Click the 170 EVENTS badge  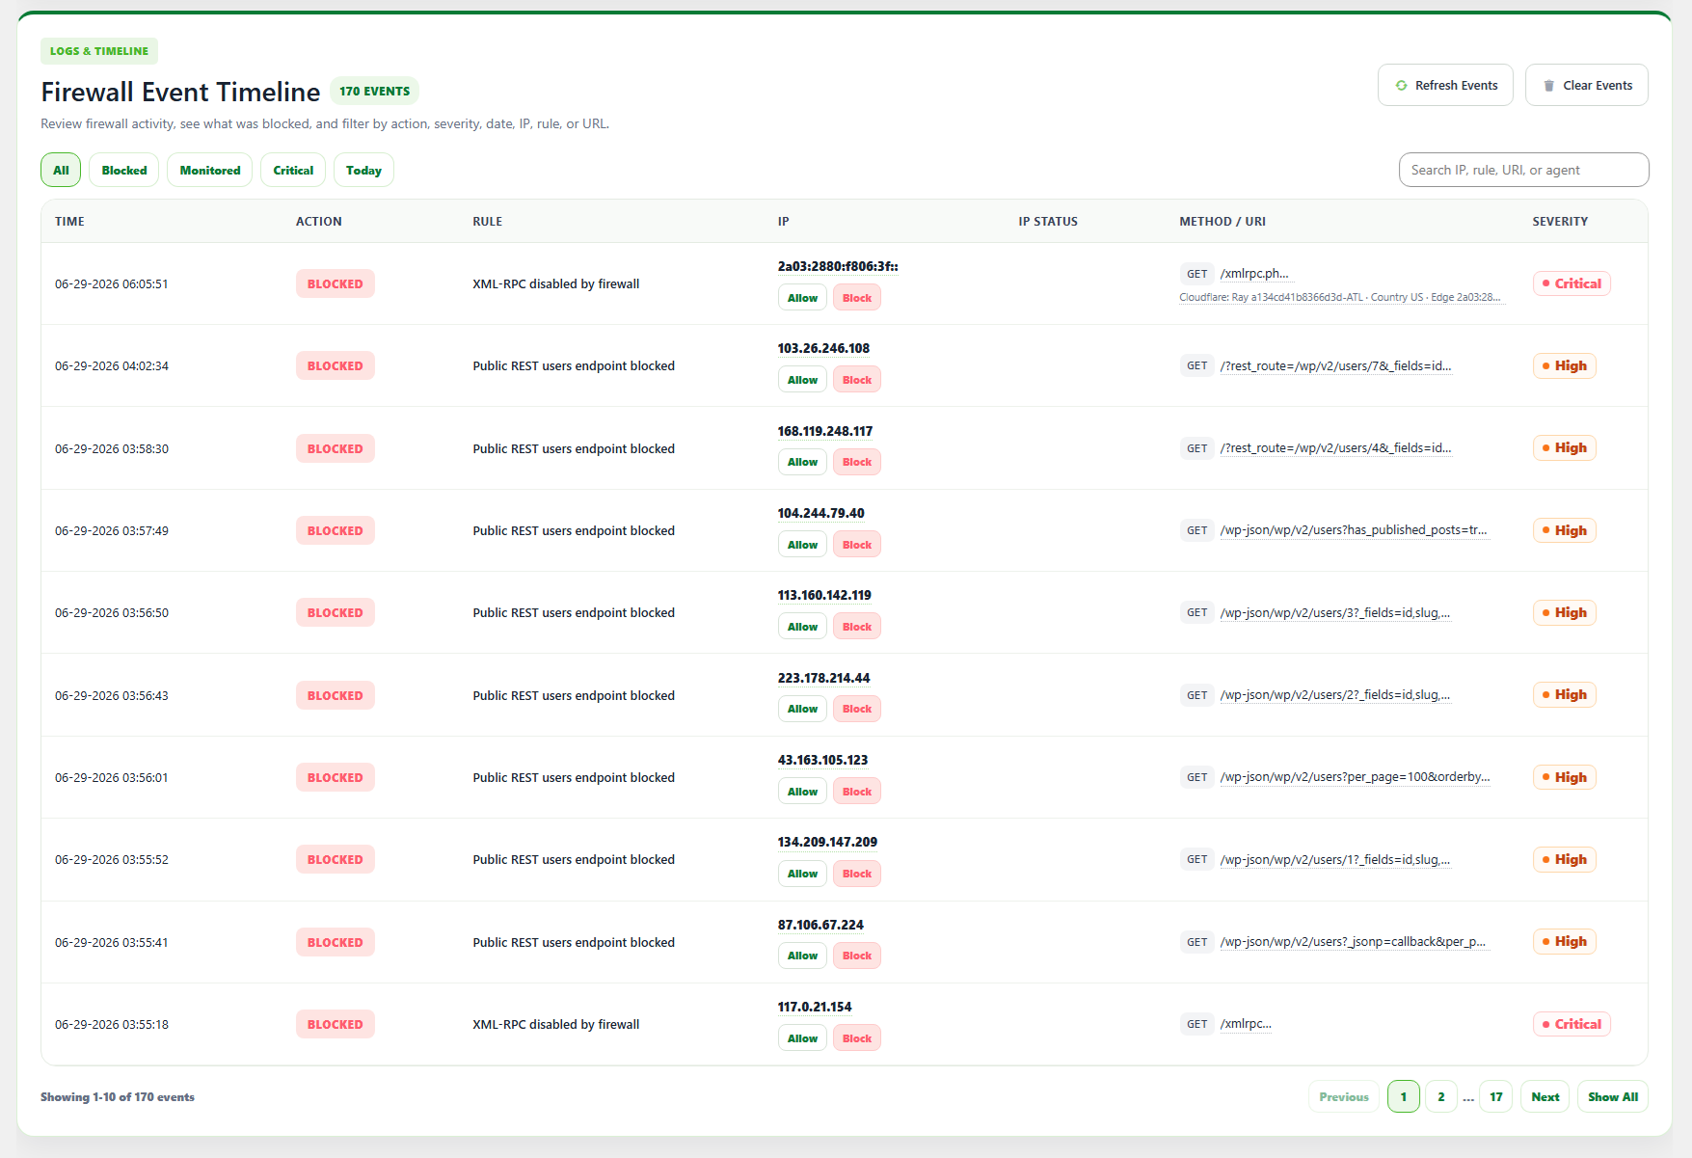[x=374, y=91]
